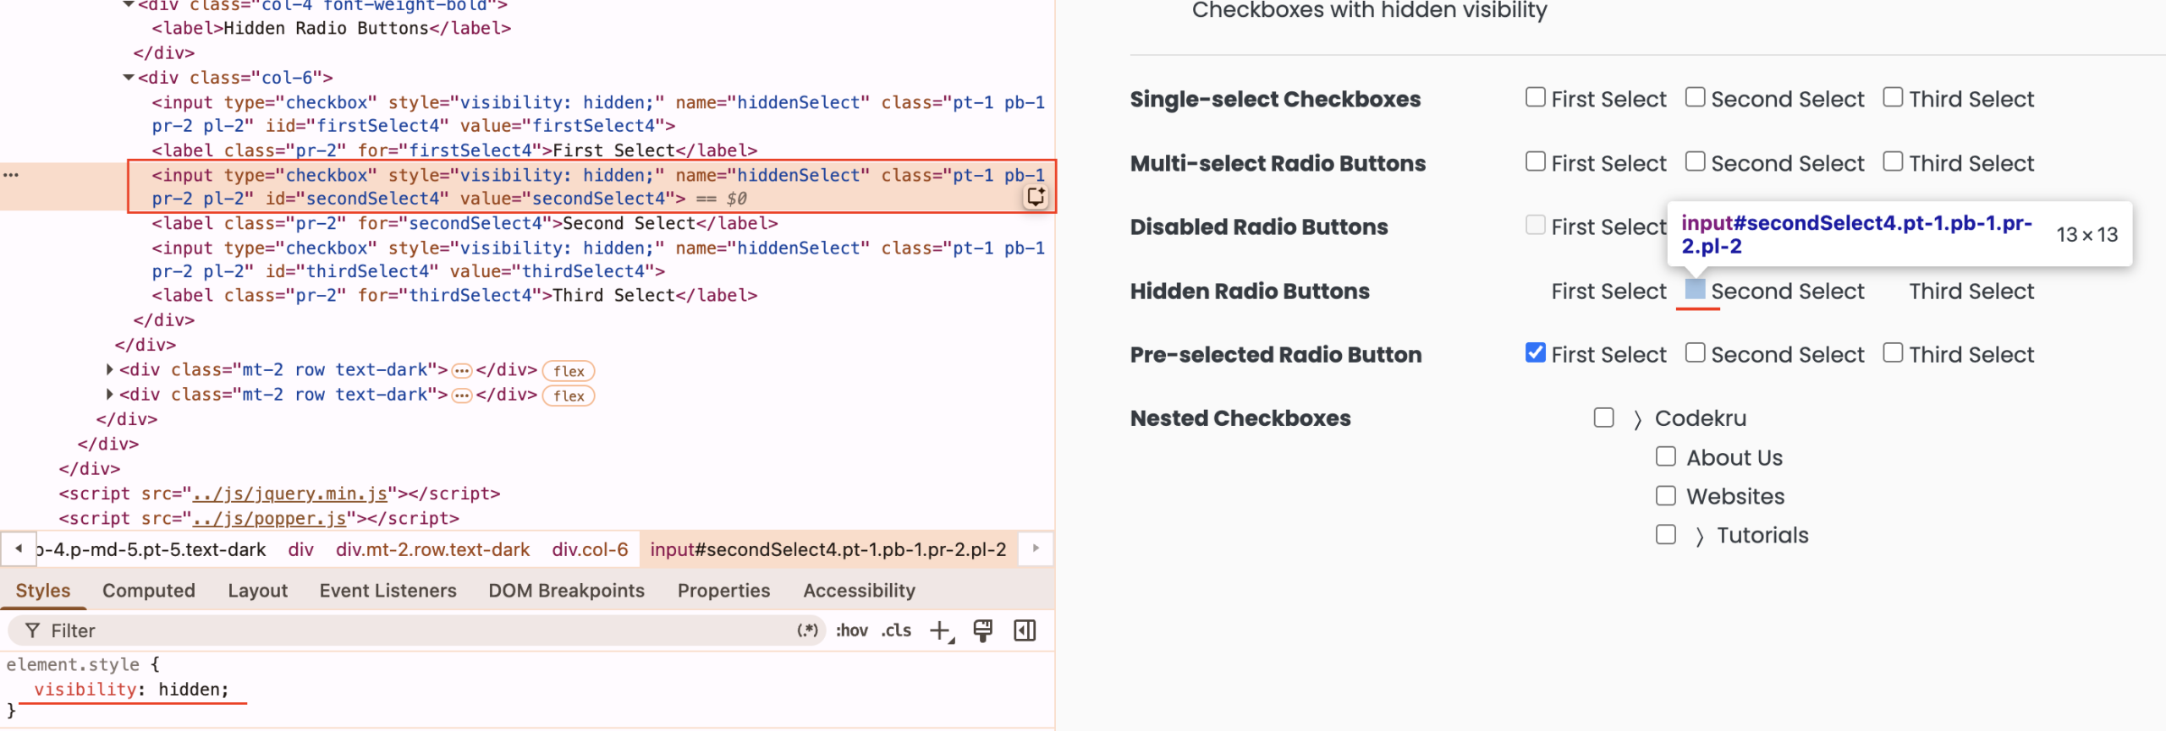The image size is (2166, 731).
Task: Switch to the Computed tab
Action: pos(149,591)
